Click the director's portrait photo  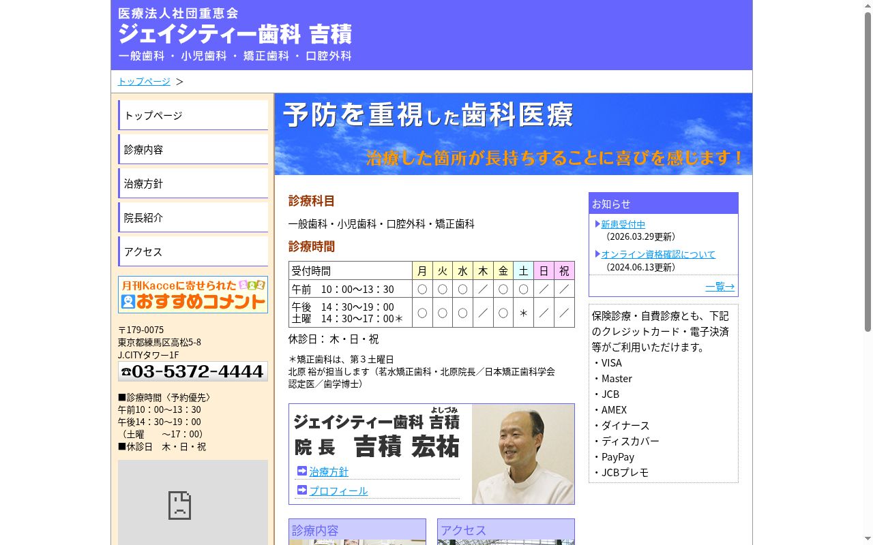[x=523, y=454]
